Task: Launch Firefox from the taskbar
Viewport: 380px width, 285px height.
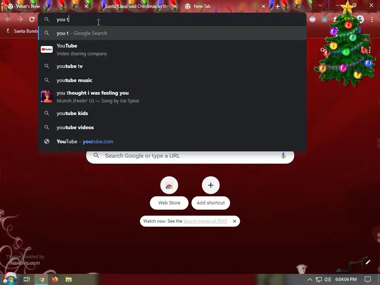Action: click(55, 279)
